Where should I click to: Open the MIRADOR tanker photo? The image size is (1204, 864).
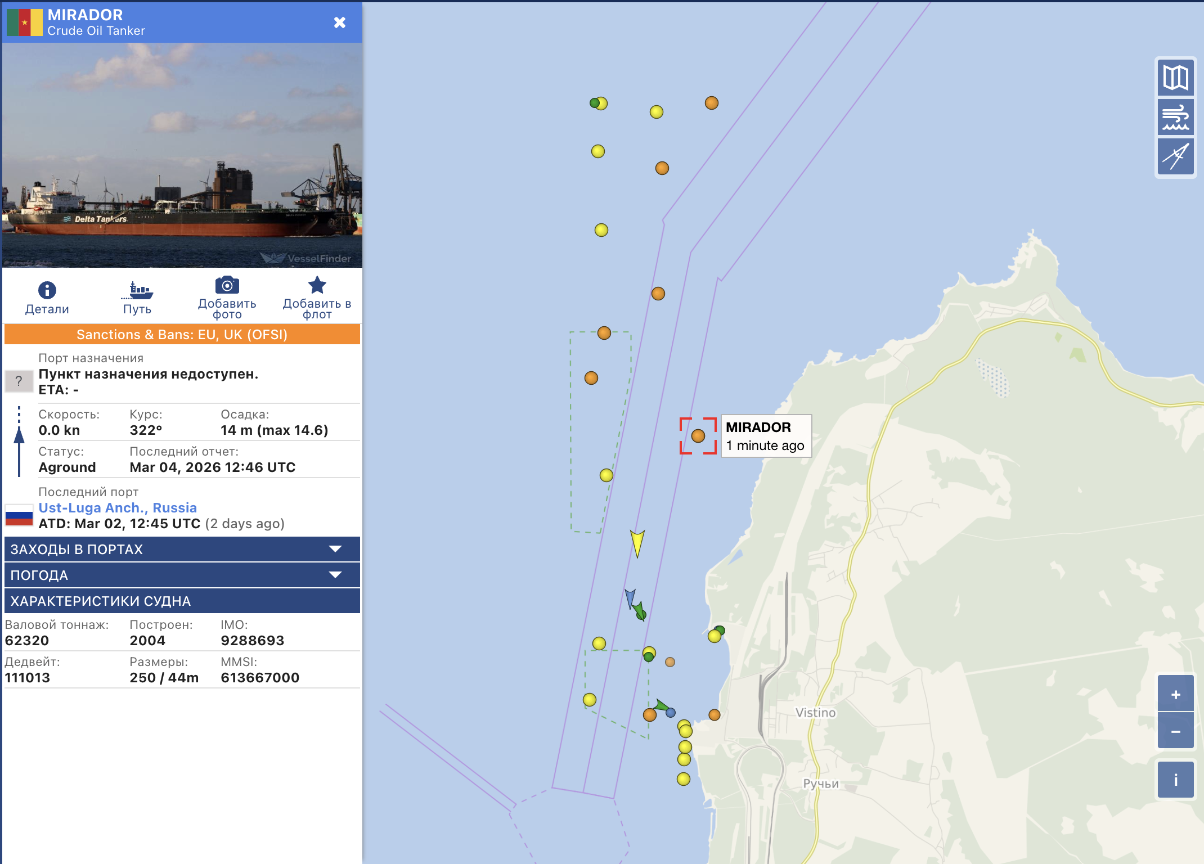click(182, 155)
